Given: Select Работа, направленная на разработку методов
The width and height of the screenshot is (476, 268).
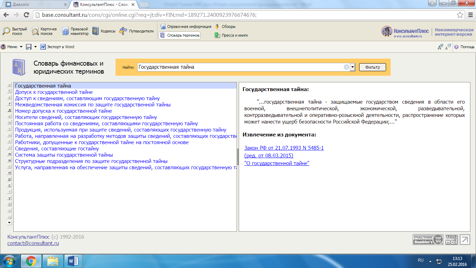Looking at the screenshot, I should 126,136.
